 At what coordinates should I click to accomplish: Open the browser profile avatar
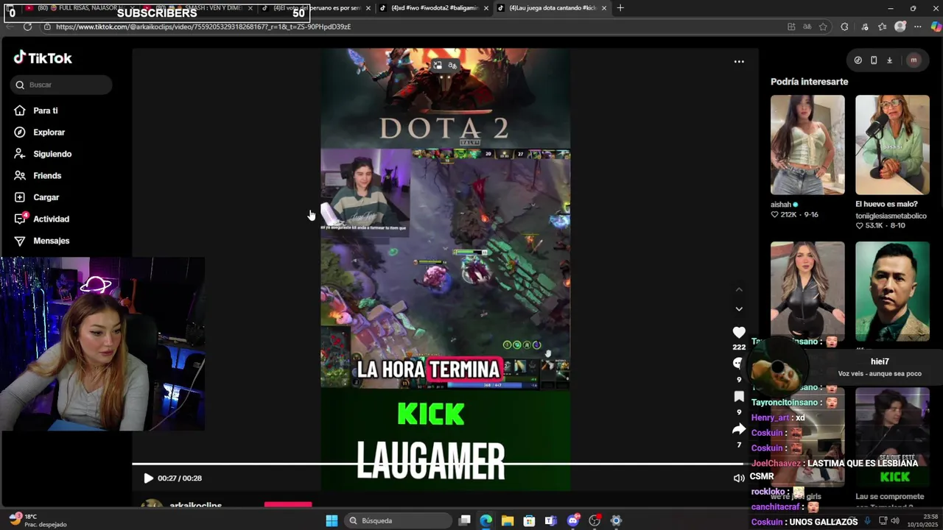(x=900, y=26)
